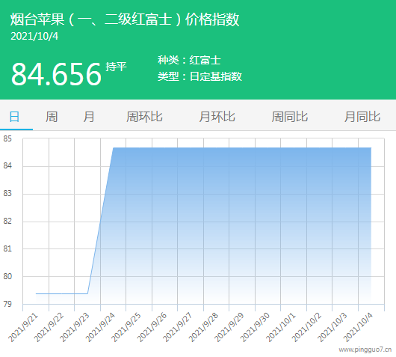Viewport: 396px width, 357px height.
Task: Select the 月同比 tab
Action: (362, 117)
